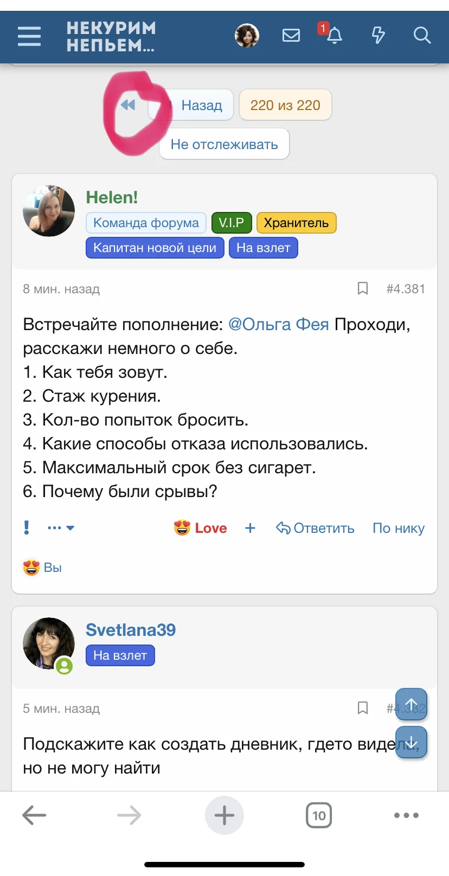Open browser tabs counter showing 10

[x=319, y=815]
